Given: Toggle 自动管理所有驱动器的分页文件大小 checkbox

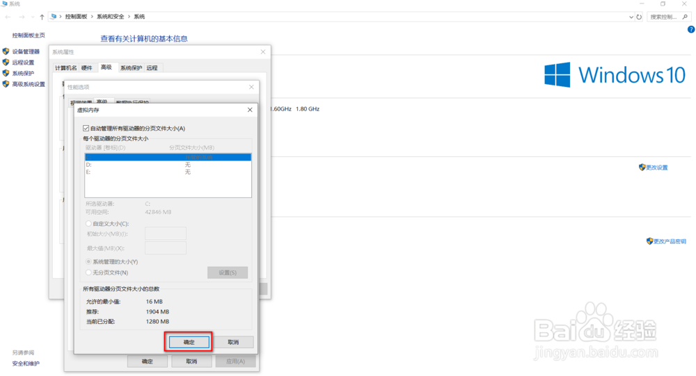Looking at the screenshot, I should 86,128.
